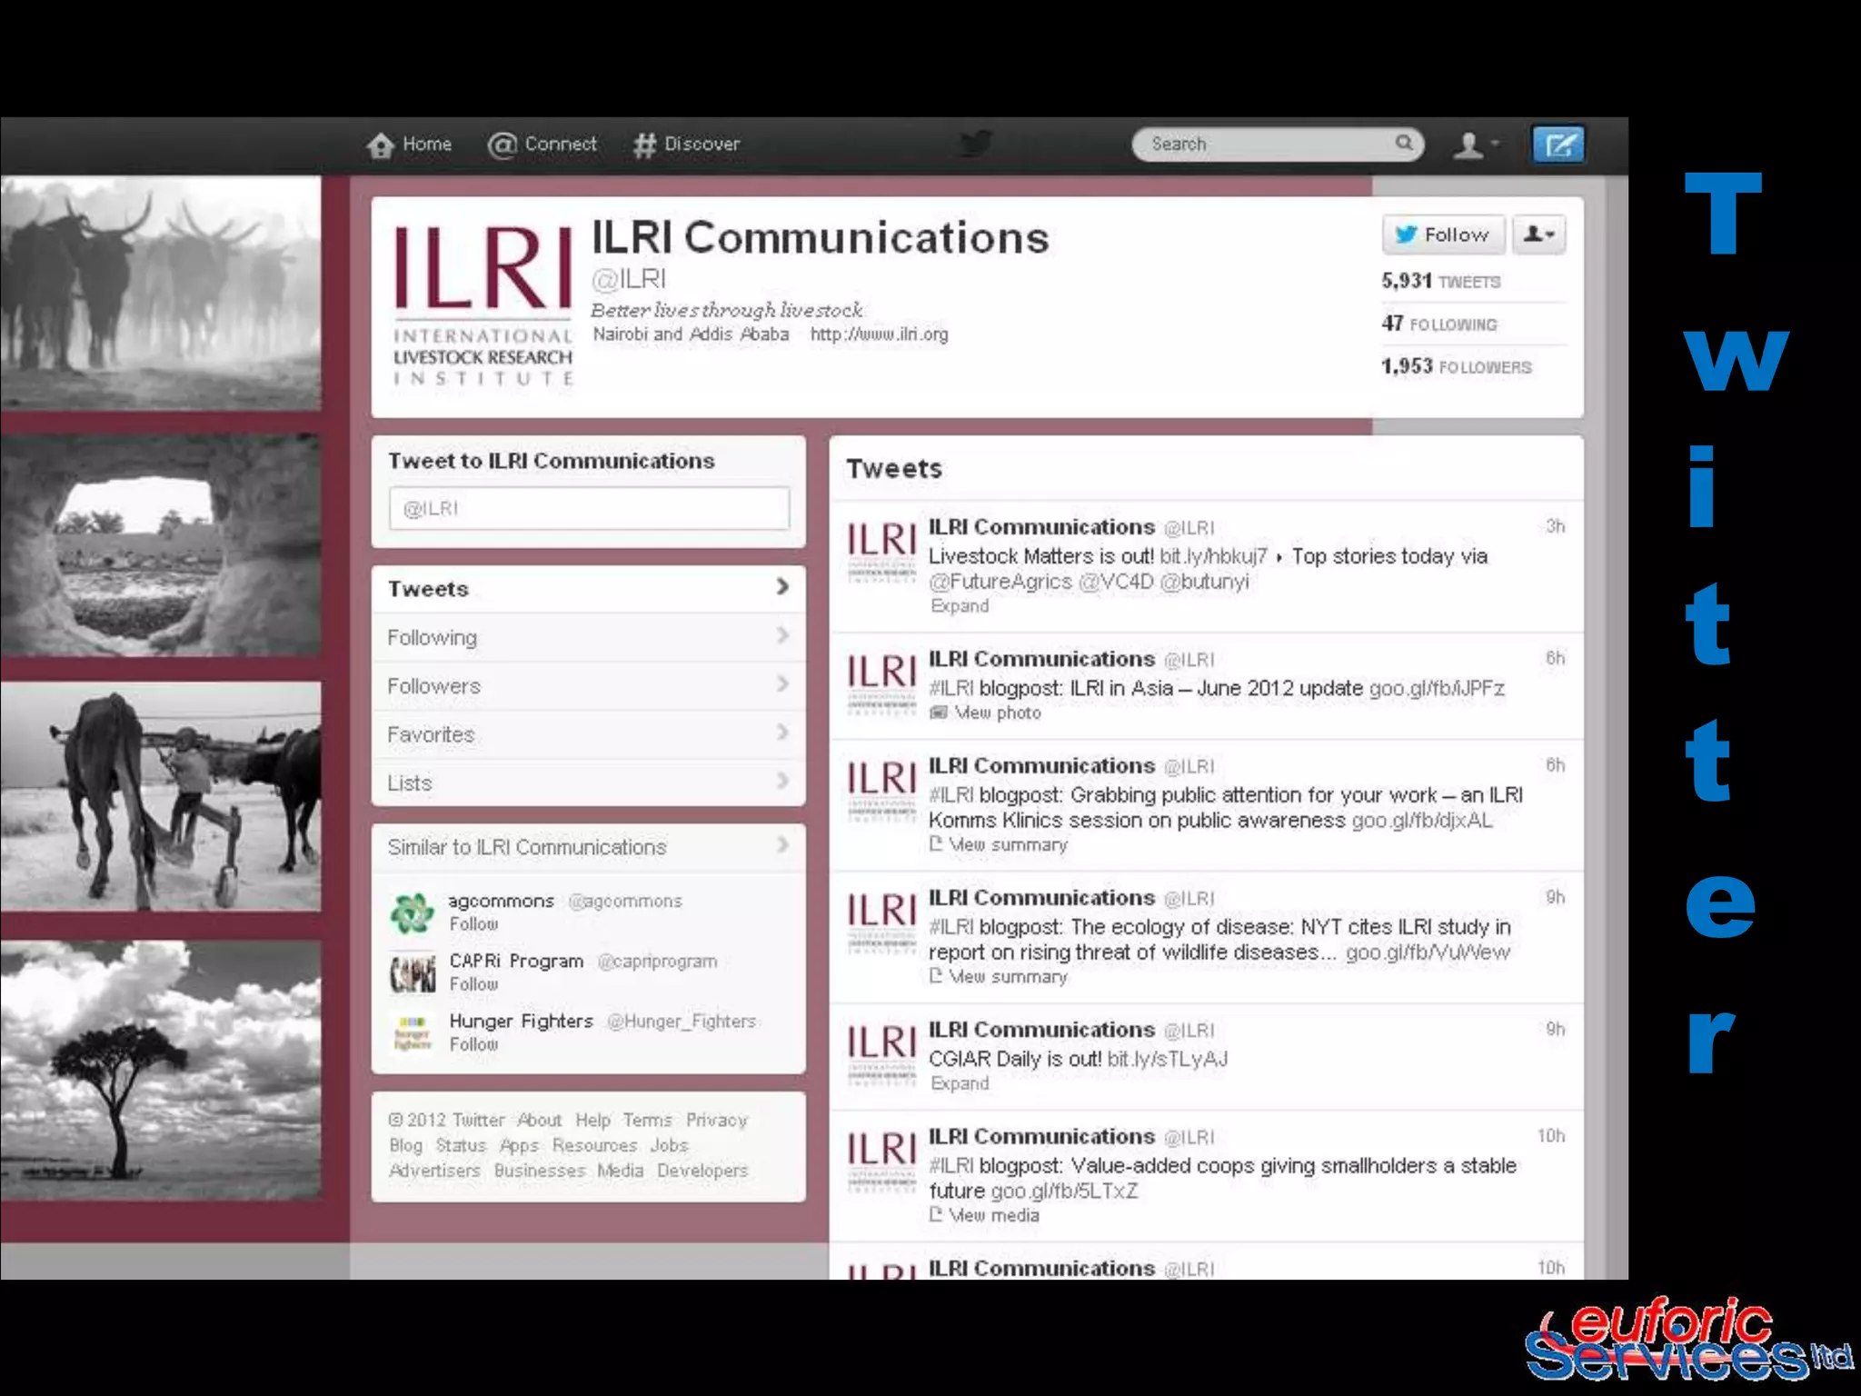This screenshot has width=1861, height=1396.
Task: Open the http://www.ilri.org profile link
Action: 879,334
